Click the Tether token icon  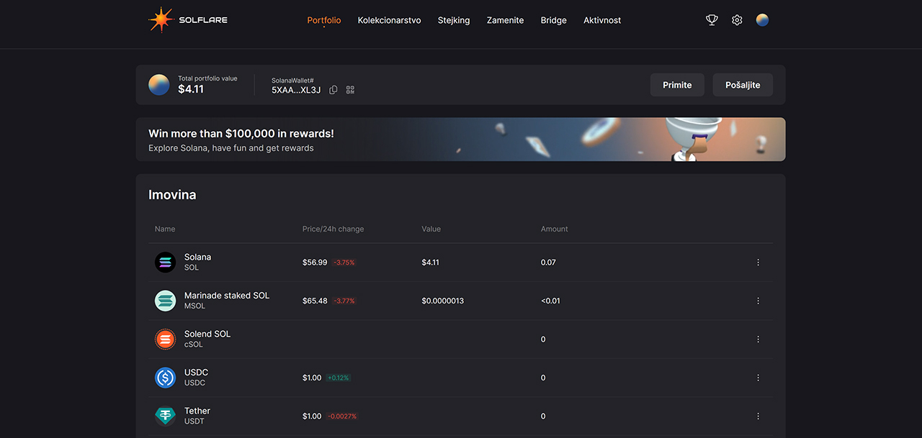coord(165,416)
